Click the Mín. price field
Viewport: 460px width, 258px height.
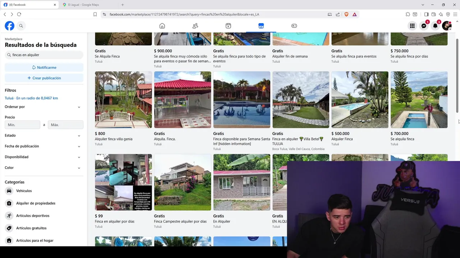point(22,125)
